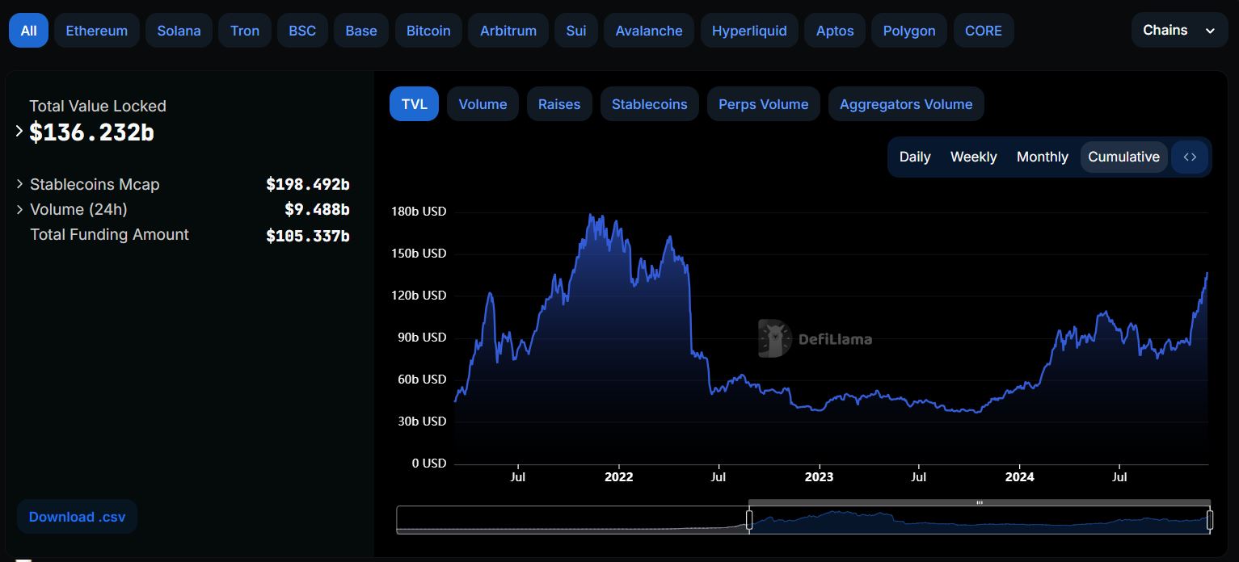Toggle the Aggregators Volume chart metric
The width and height of the screenshot is (1239, 562).
(x=906, y=104)
